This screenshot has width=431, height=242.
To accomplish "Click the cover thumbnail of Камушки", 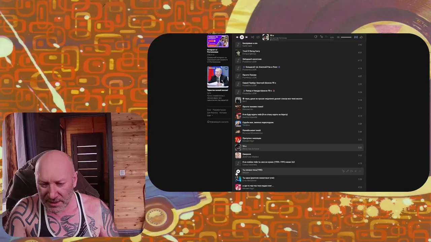I will 238,155.
